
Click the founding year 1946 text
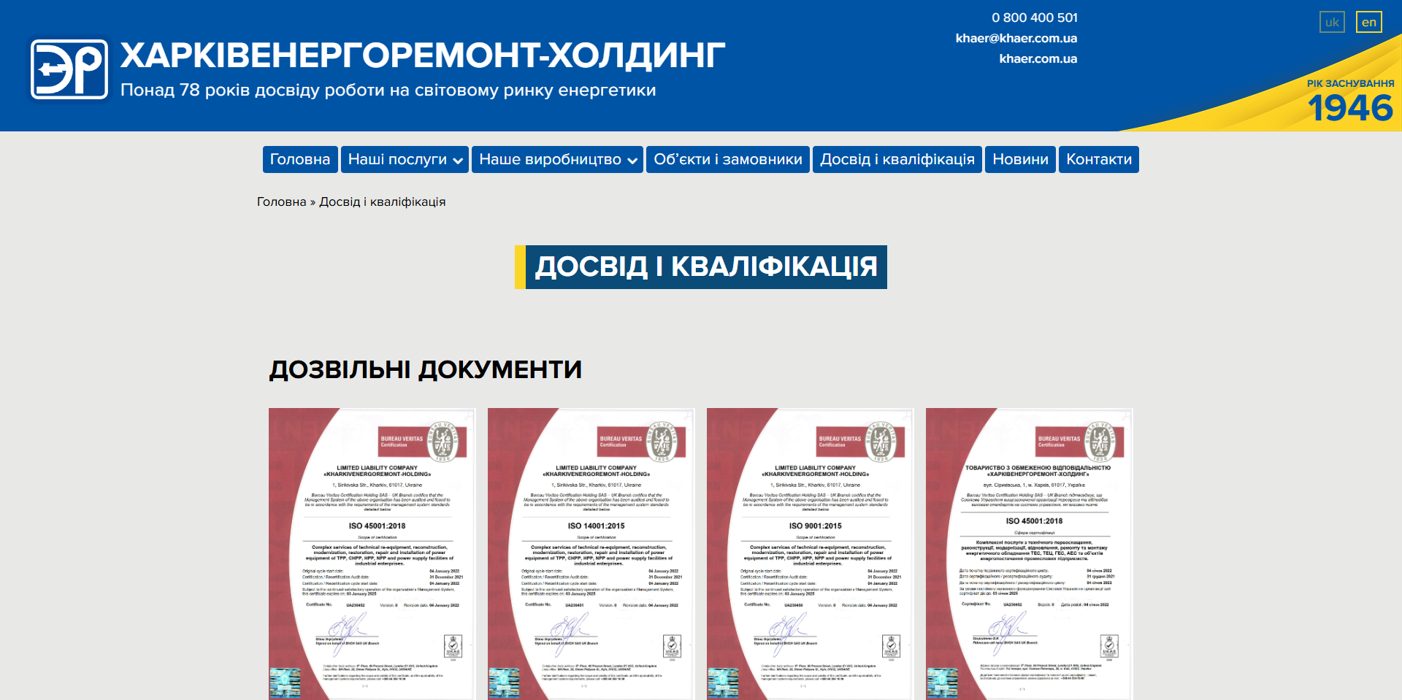coord(1350,108)
